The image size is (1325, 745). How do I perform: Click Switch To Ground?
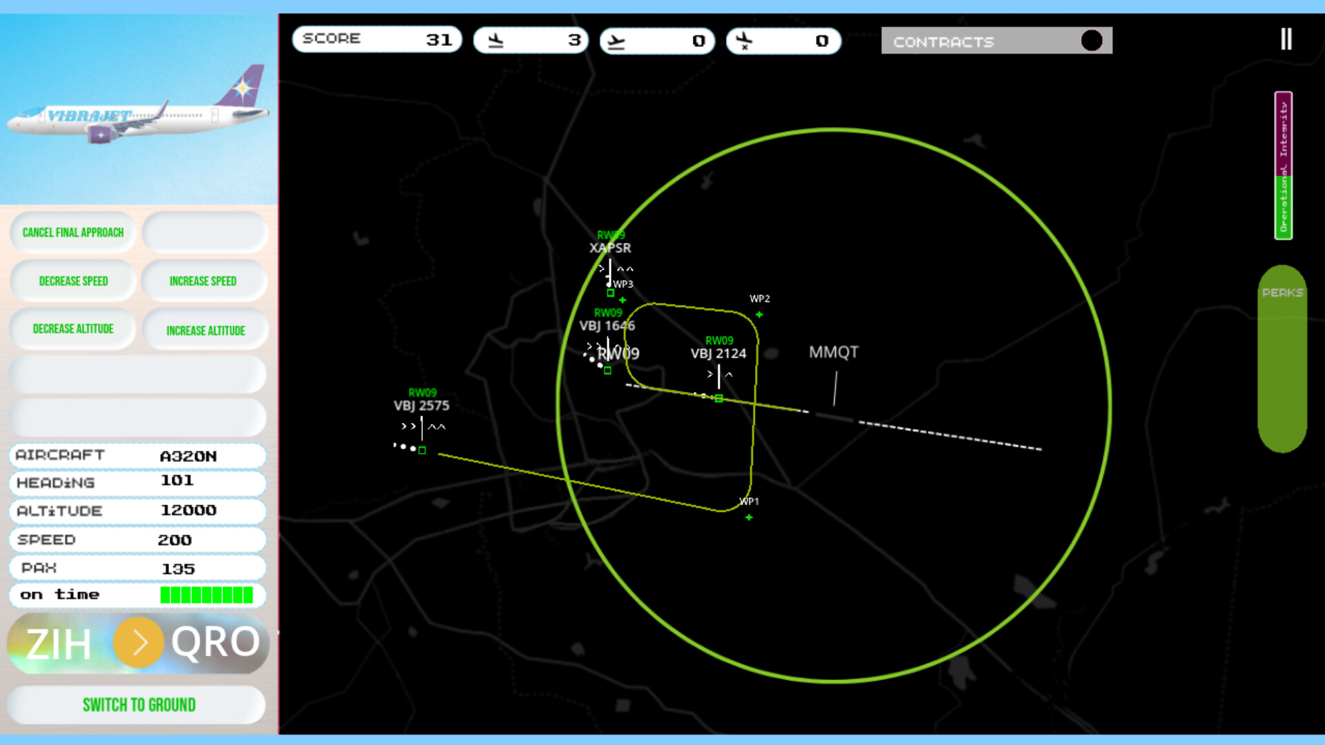(x=138, y=705)
